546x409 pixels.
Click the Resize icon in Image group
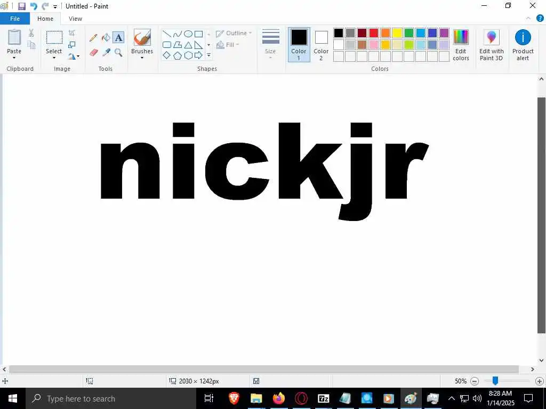click(72, 45)
